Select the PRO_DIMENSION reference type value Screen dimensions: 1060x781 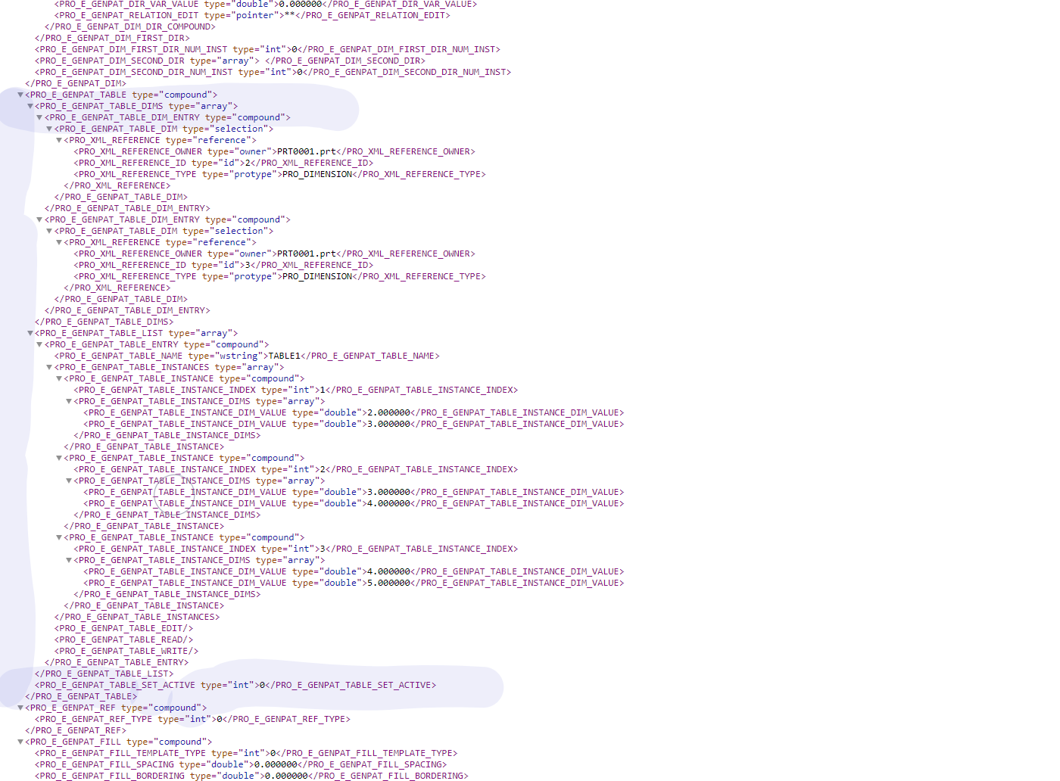pyautogui.click(x=315, y=174)
